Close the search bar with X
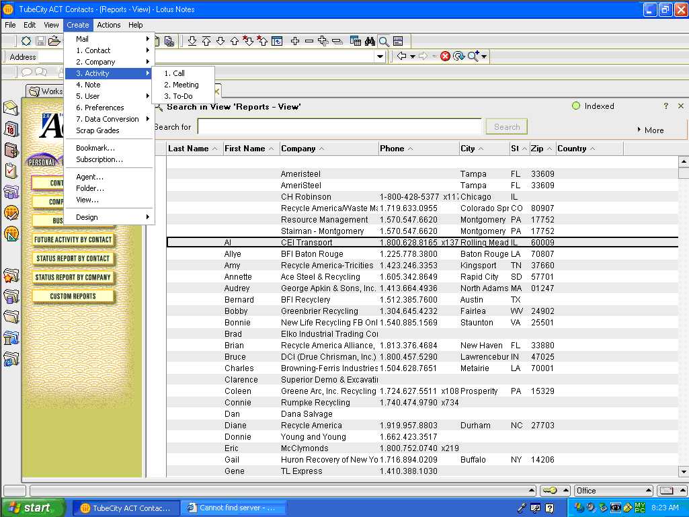Image resolution: width=689 pixels, height=517 pixels. point(681,106)
